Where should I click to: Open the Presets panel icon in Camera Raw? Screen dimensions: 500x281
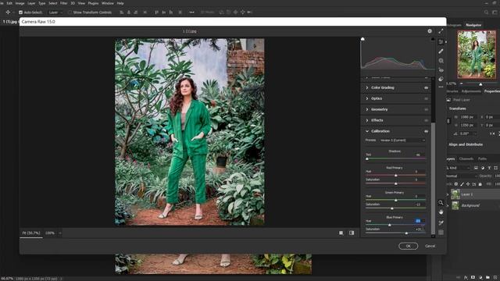[441, 79]
